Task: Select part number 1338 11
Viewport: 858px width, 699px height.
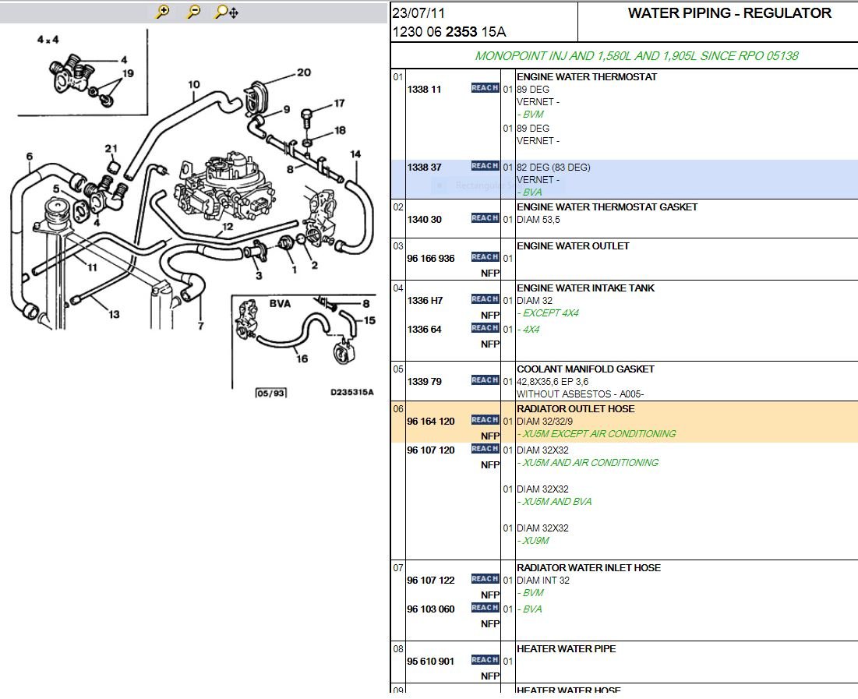Action: pos(424,89)
